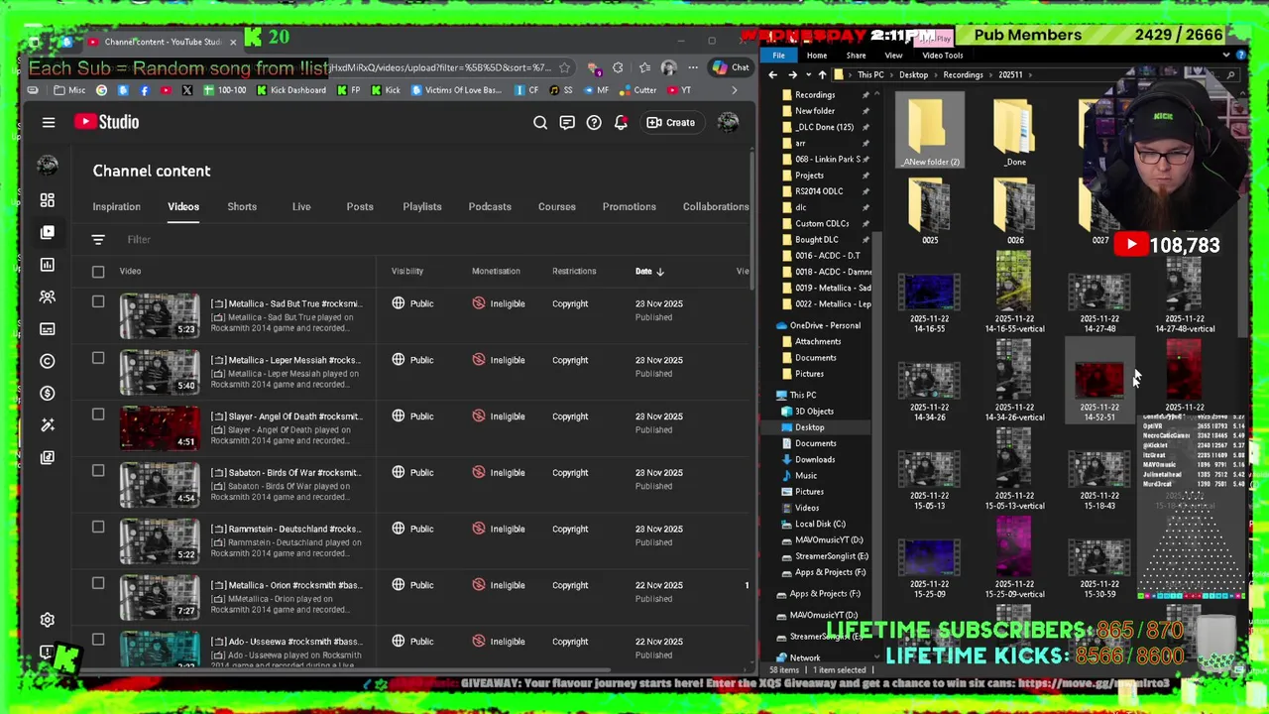Open breadcrumb dropdown after Recordings
The image size is (1269, 714).
click(x=990, y=74)
